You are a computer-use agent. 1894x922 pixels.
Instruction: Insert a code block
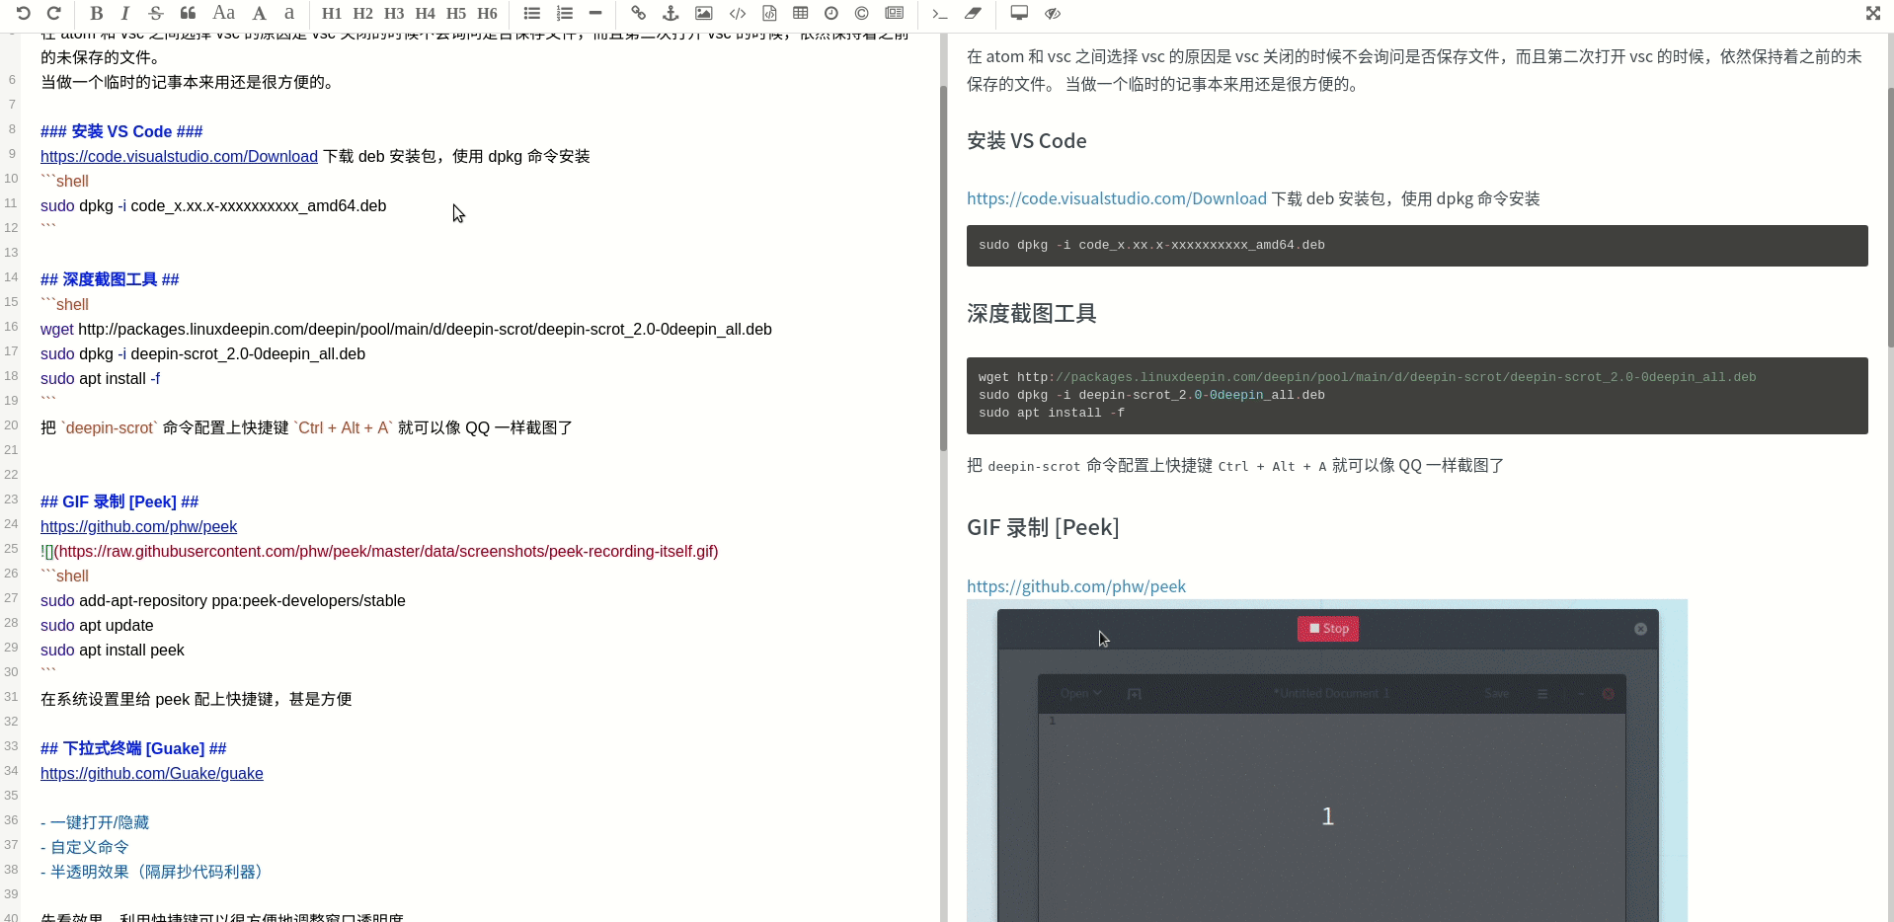769,14
